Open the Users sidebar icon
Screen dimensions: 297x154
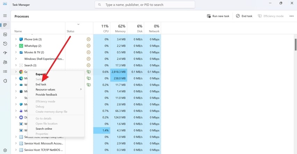click(x=5, y=62)
